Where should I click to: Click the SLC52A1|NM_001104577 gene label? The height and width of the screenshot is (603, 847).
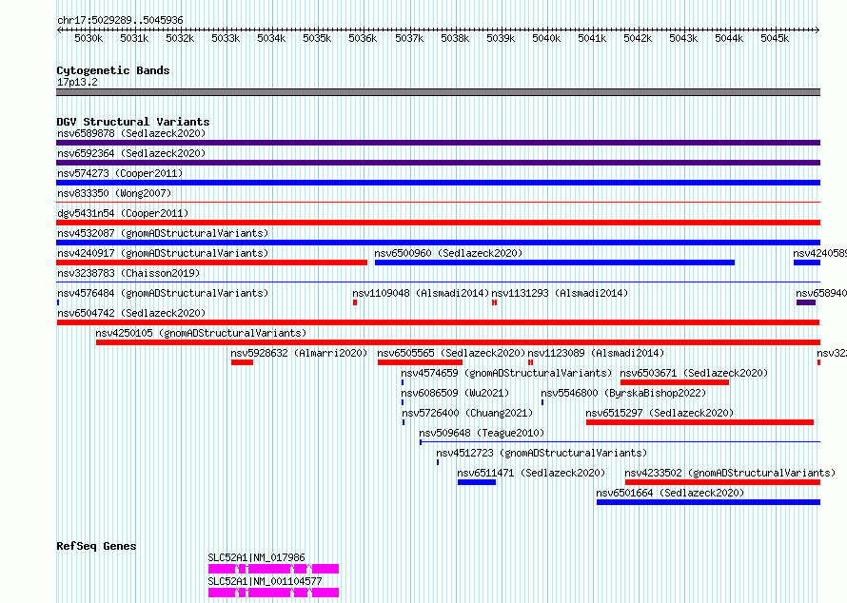[x=265, y=581]
